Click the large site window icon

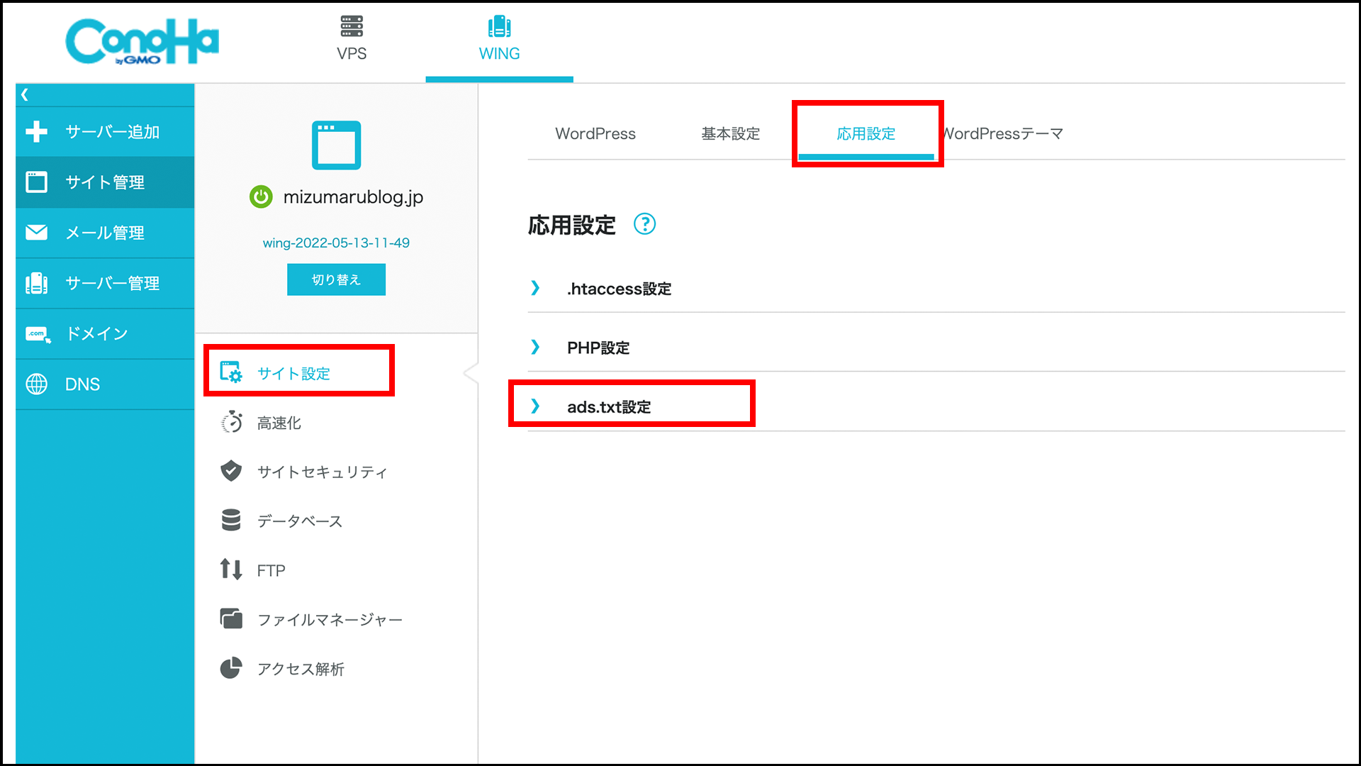point(336,145)
